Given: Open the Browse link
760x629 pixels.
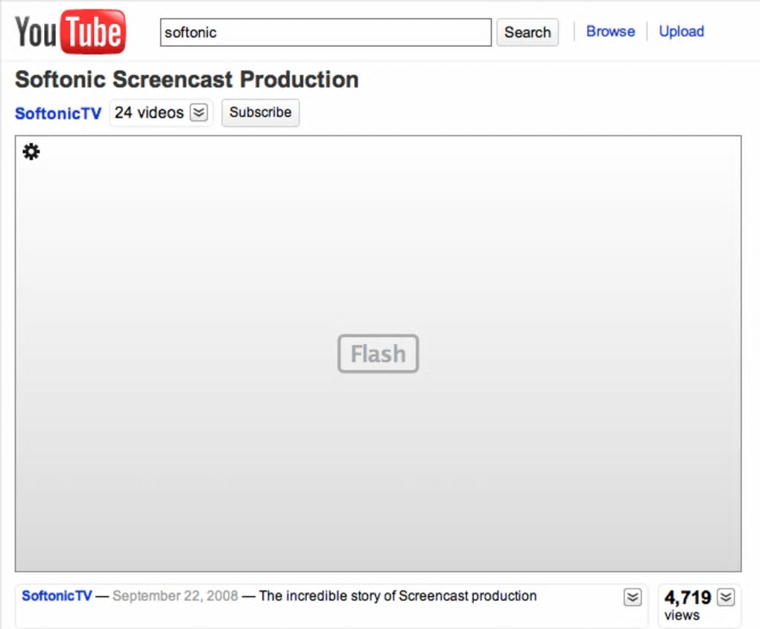Looking at the screenshot, I should 610,31.
